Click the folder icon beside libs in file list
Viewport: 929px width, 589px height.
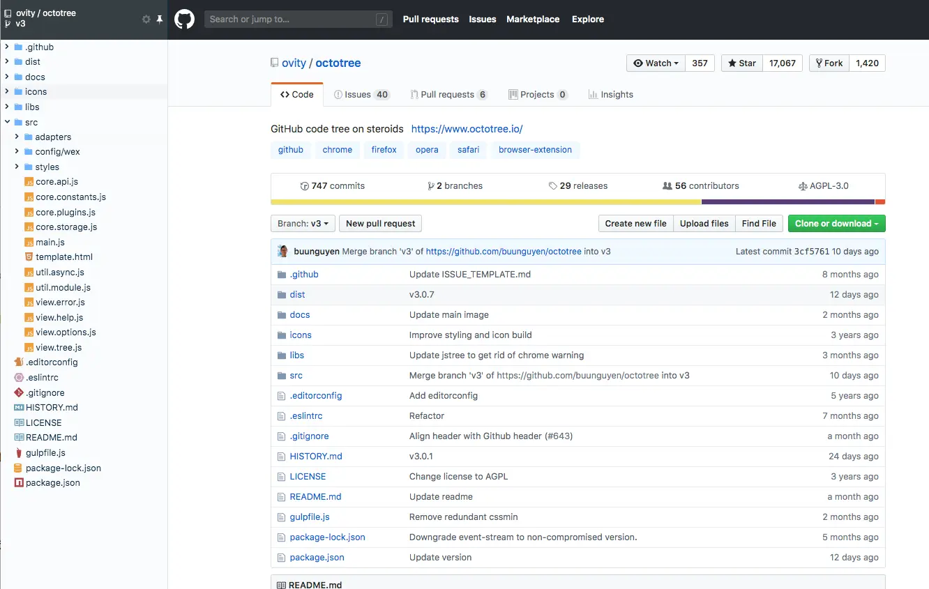[x=282, y=355]
